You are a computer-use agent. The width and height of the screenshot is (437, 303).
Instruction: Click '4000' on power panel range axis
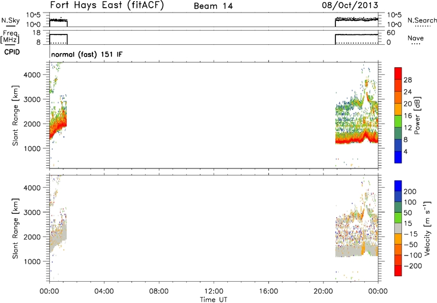click(x=32, y=75)
